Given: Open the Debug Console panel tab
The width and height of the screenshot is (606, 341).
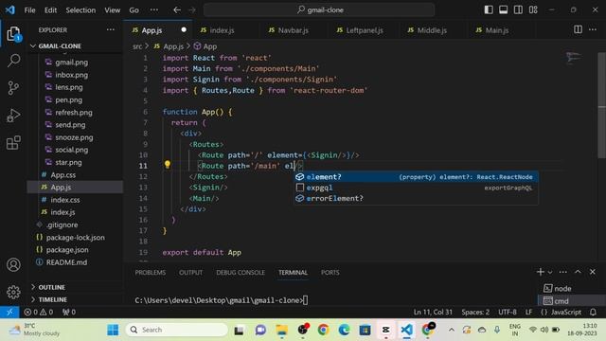Looking at the screenshot, I should (241, 273).
